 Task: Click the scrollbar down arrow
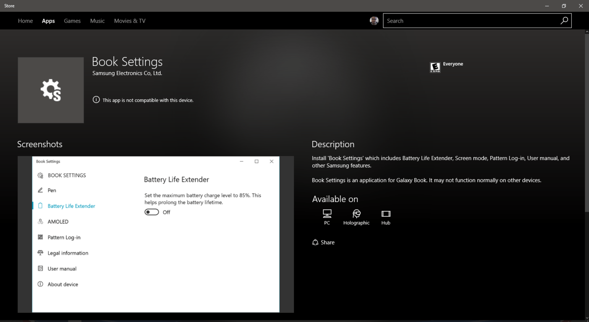586,318
